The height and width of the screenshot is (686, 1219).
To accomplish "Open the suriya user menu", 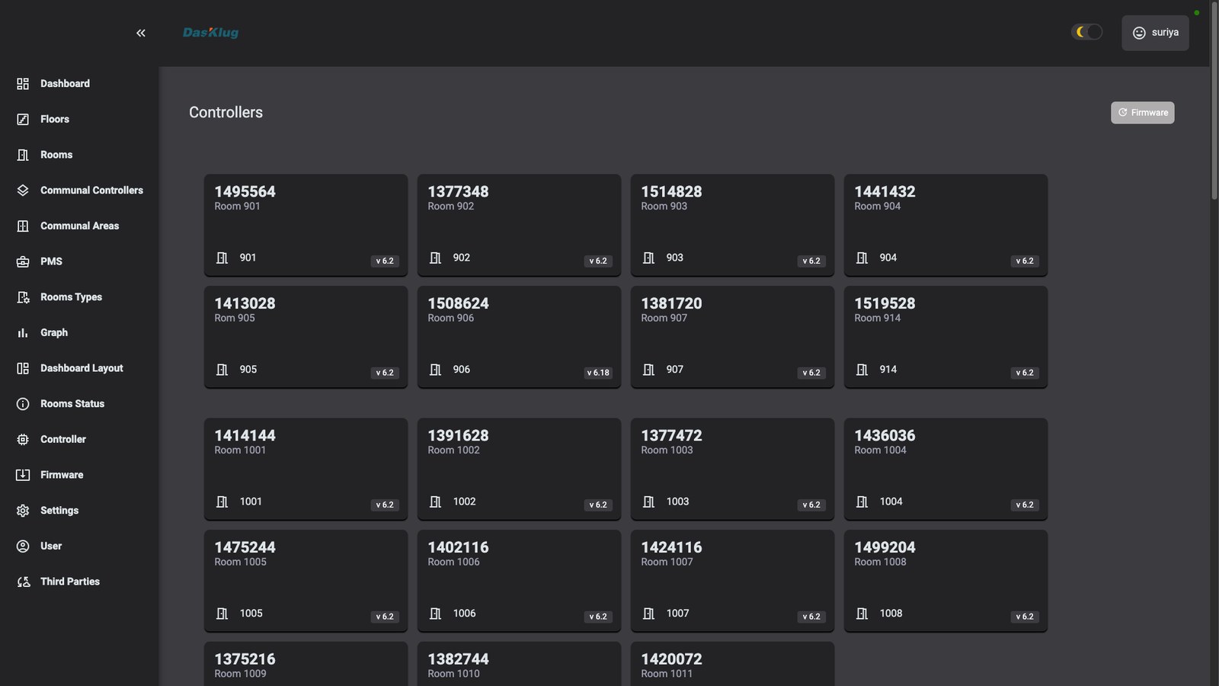I will [x=1155, y=33].
